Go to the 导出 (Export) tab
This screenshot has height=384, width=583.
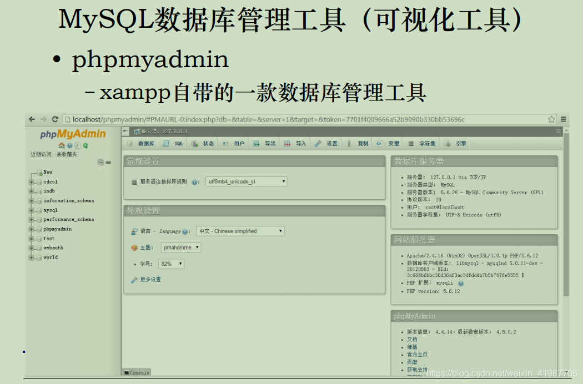coord(264,144)
